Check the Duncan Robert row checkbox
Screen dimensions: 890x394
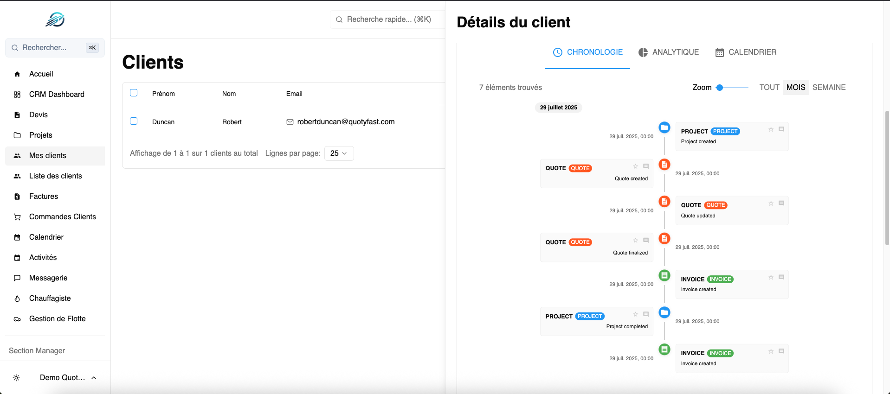point(134,121)
